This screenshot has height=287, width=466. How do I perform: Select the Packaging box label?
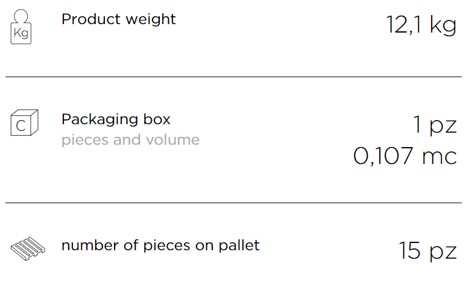[116, 119]
